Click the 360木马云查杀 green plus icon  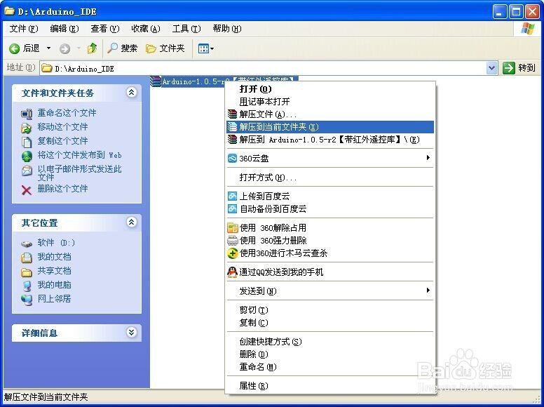coord(232,253)
